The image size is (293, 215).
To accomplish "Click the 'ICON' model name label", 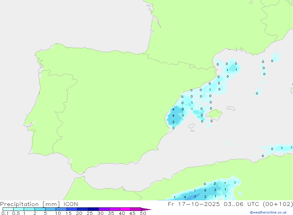I will [71, 204].
